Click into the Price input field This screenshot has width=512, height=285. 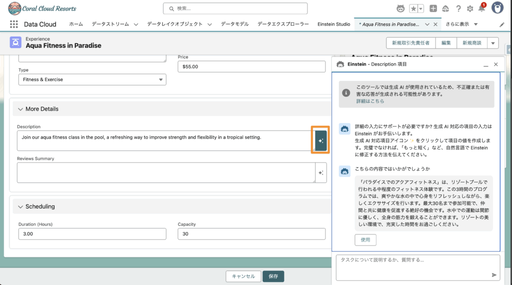(253, 66)
